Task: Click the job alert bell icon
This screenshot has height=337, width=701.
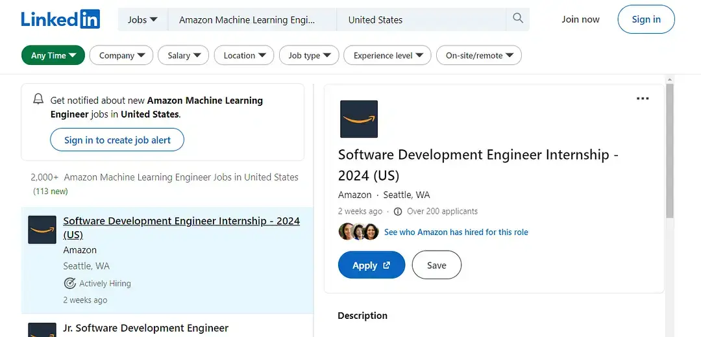Action: 38,99
